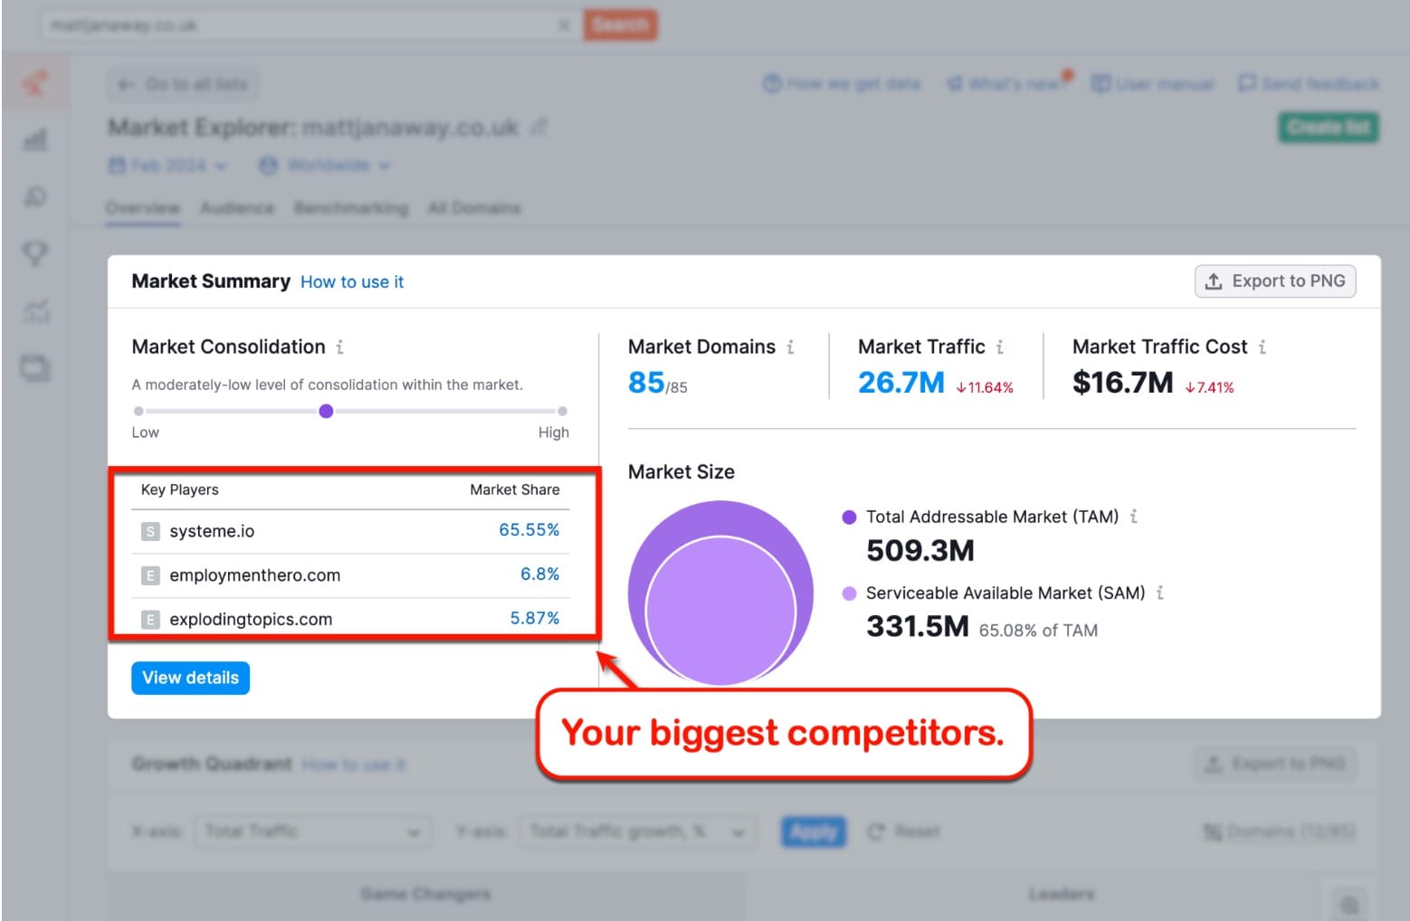This screenshot has width=1410, height=921.
Task: Open the Feb 2024 date dropdown
Action: pyautogui.click(x=168, y=166)
